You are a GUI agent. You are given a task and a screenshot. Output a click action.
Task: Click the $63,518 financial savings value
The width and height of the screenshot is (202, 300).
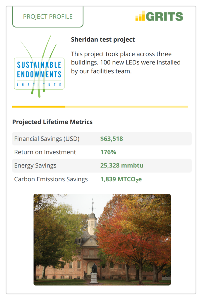pyautogui.click(x=112, y=139)
